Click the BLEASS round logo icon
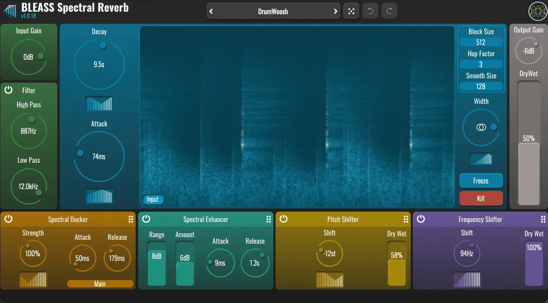The width and height of the screenshot is (548, 303). coord(537,11)
